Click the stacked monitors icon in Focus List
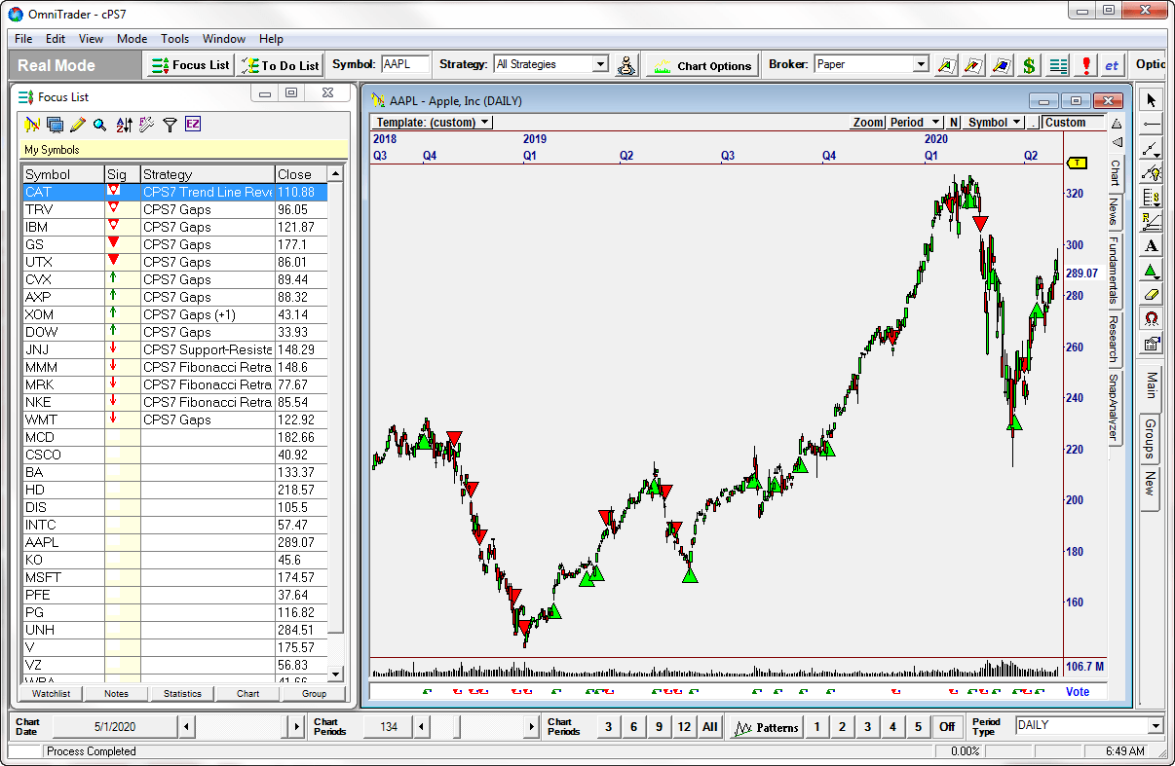The height and width of the screenshot is (766, 1175). (x=55, y=125)
